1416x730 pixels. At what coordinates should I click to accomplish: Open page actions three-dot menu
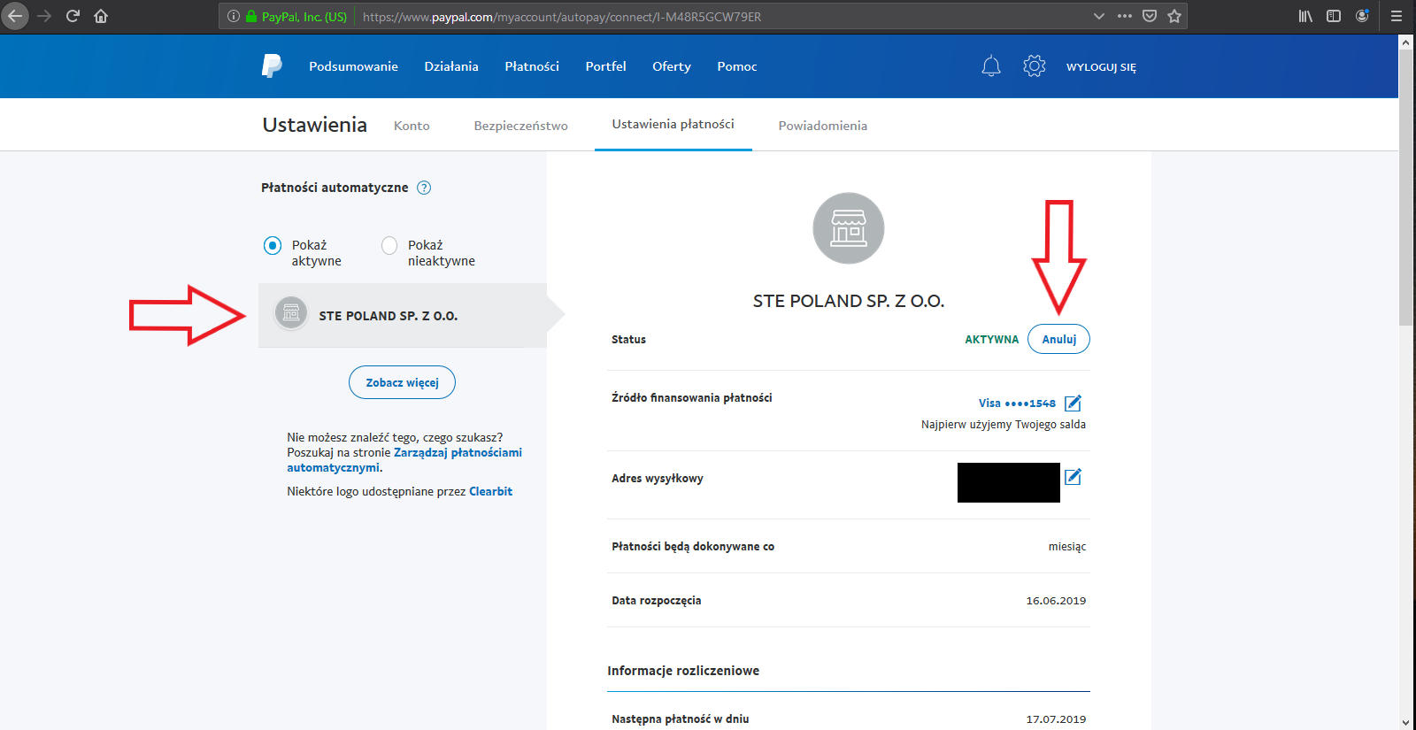(1125, 16)
